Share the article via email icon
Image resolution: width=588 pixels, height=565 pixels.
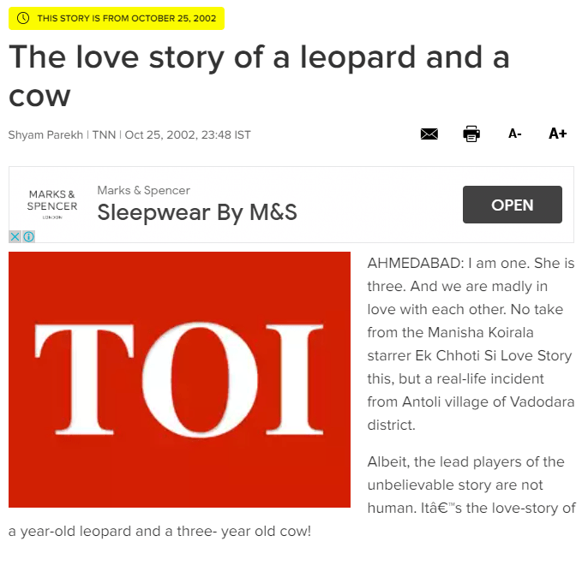coord(429,134)
